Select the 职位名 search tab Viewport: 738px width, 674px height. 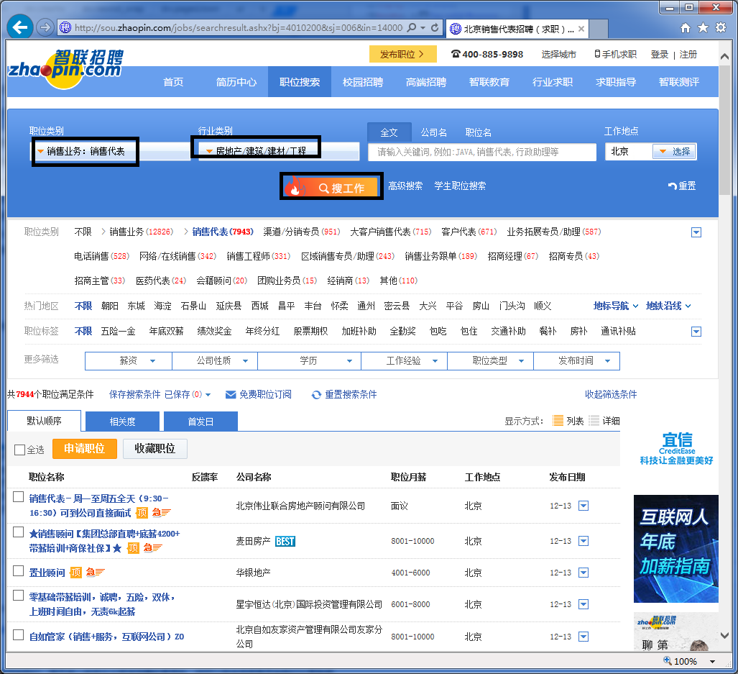click(x=478, y=133)
